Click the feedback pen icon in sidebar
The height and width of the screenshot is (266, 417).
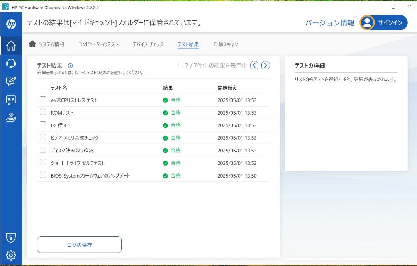click(11, 81)
